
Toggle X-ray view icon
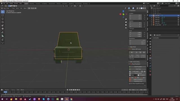(137, 8)
